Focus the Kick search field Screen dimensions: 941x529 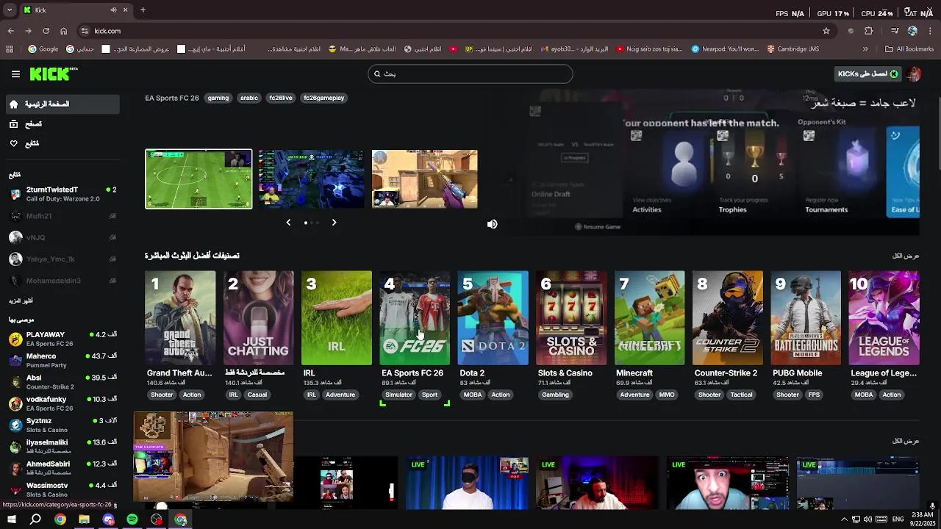pos(470,74)
